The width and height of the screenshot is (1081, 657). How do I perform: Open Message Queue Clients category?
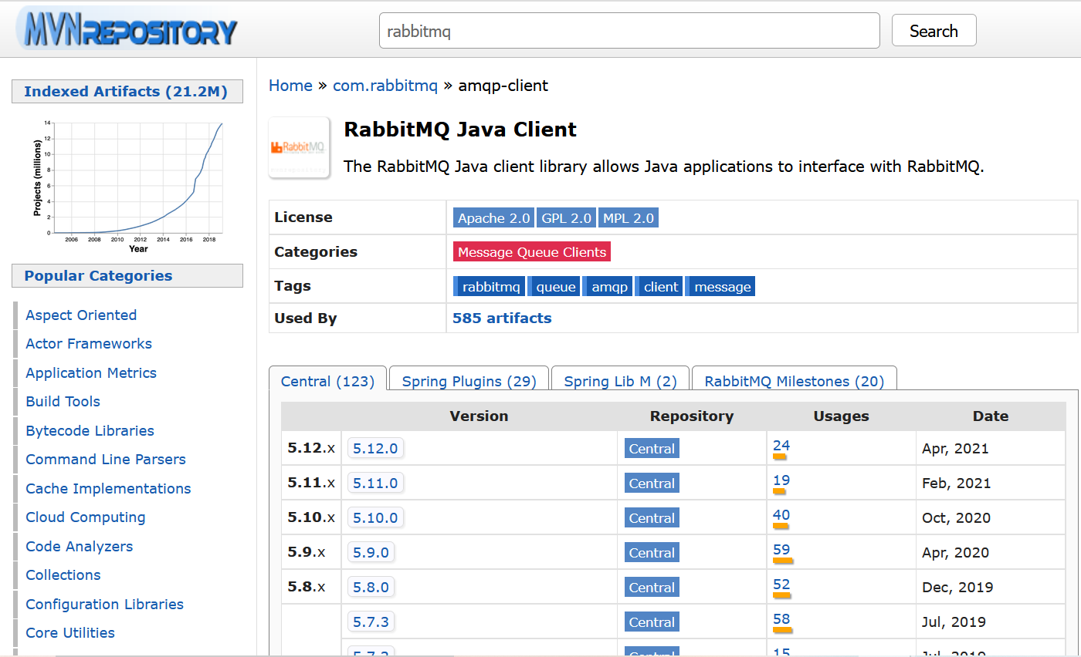click(532, 252)
